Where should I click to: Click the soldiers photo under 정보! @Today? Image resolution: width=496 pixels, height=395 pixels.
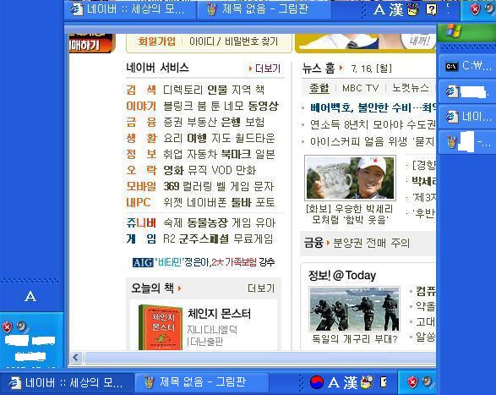[354, 309]
